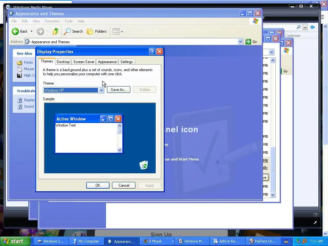328x246 pixels.
Task: Click the Active Window sample title bar
Action: tap(88, 119)
